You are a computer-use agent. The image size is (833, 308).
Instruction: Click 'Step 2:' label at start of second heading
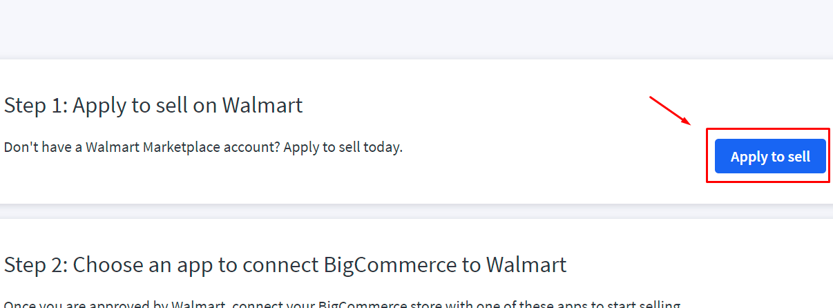pyautogui.click(x=36, y=264)
